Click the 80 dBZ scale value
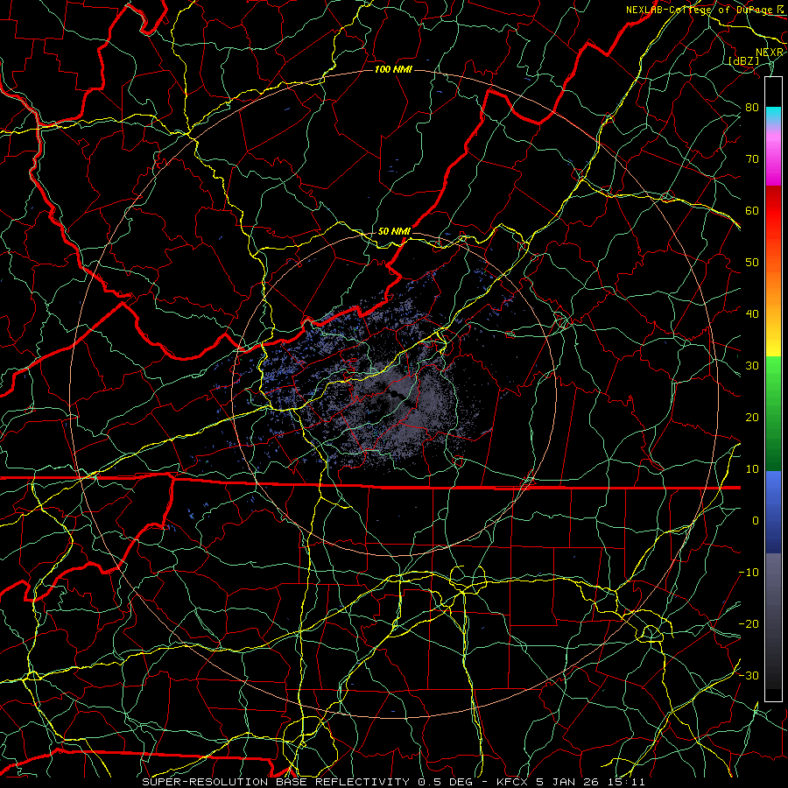The image size is (788, 788). (752, 108)
